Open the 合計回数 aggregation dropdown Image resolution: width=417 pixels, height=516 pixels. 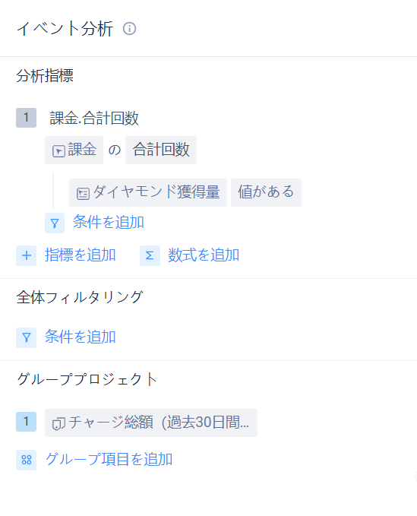161,150
